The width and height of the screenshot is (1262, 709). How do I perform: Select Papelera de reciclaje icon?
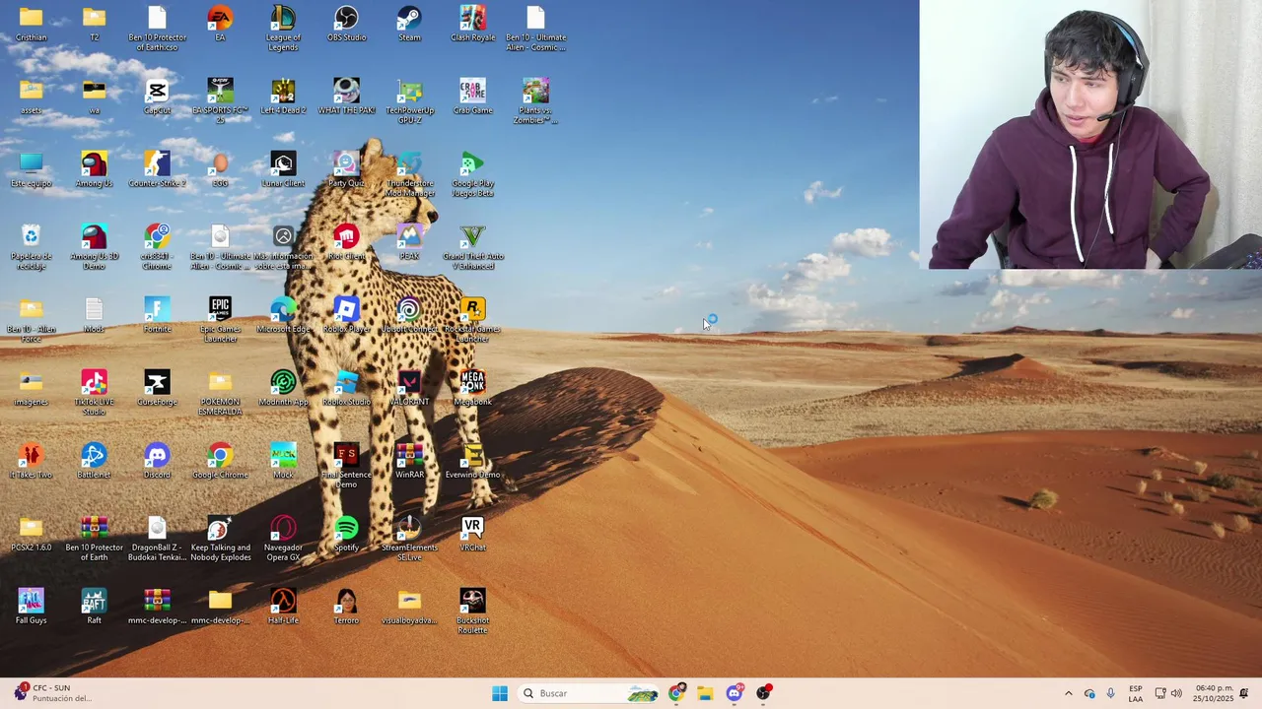[x=31, y=247]
